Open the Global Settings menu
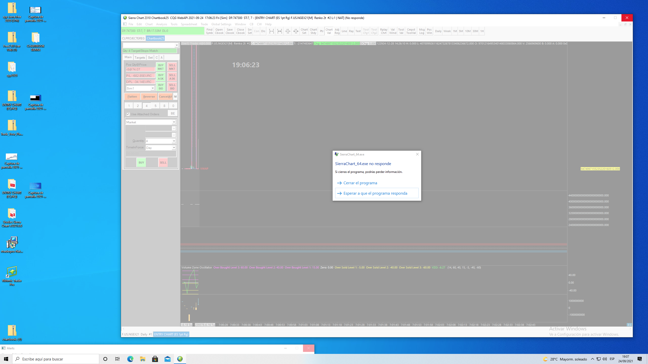Viewport: 648px width, 364px height. pos(221,24)
